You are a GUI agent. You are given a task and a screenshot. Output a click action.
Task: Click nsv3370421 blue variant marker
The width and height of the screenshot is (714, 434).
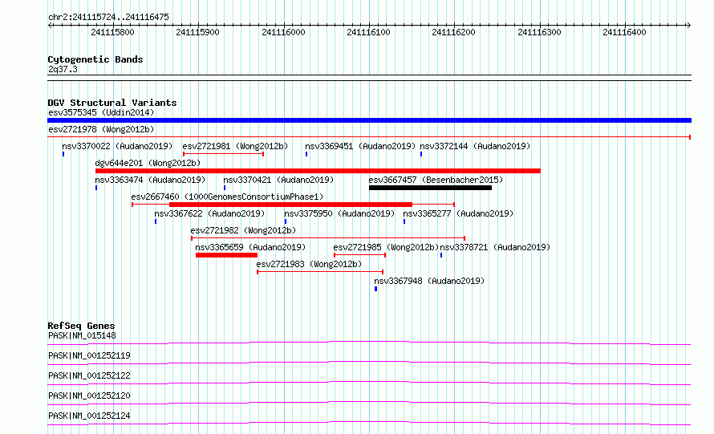[x=225, y=188]
